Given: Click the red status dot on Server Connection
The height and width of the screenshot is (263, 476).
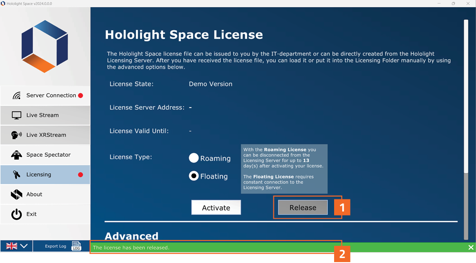Looking at the screenshot, I should (x=80, y=96).
